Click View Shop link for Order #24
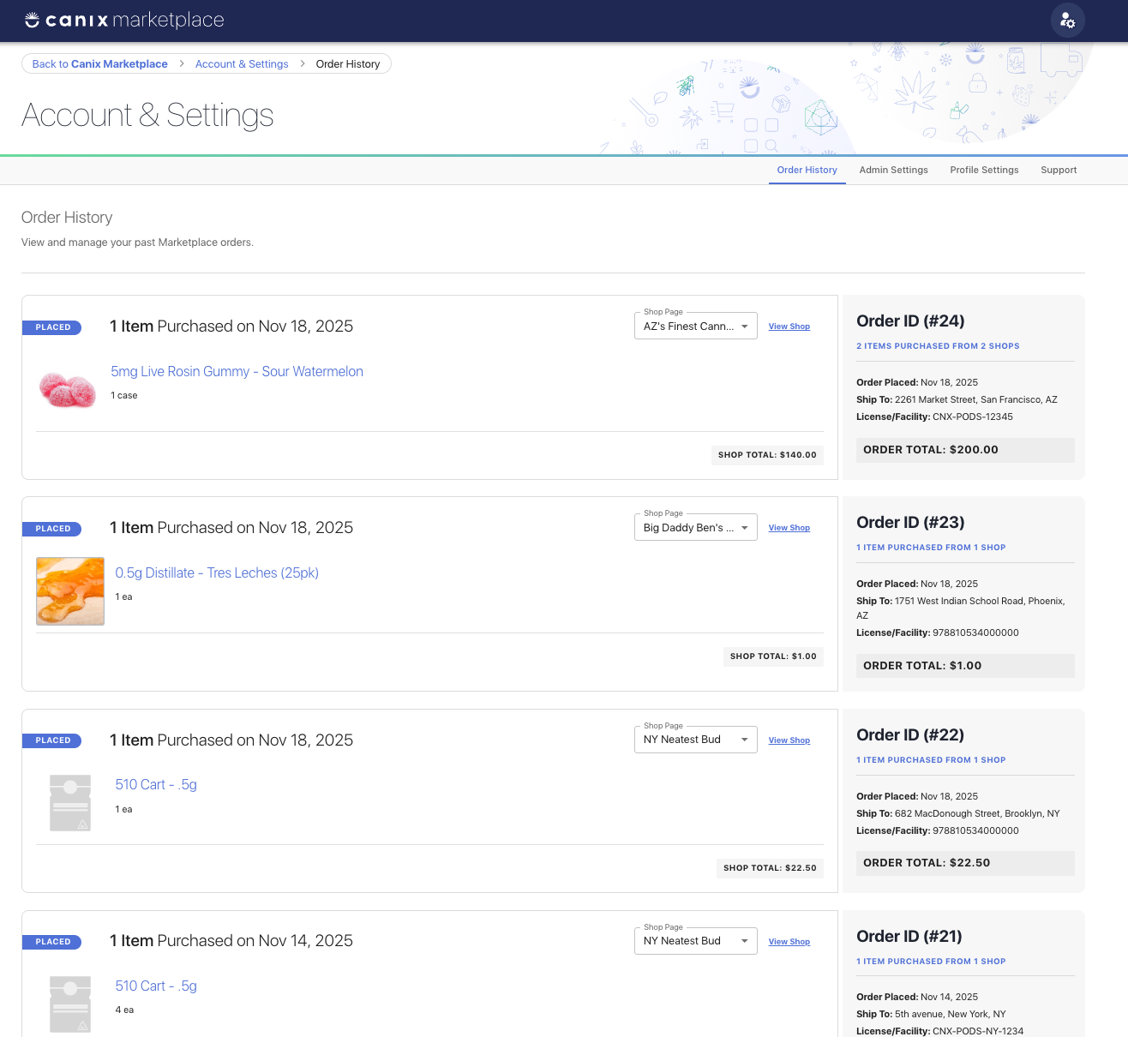 [789, 327]
